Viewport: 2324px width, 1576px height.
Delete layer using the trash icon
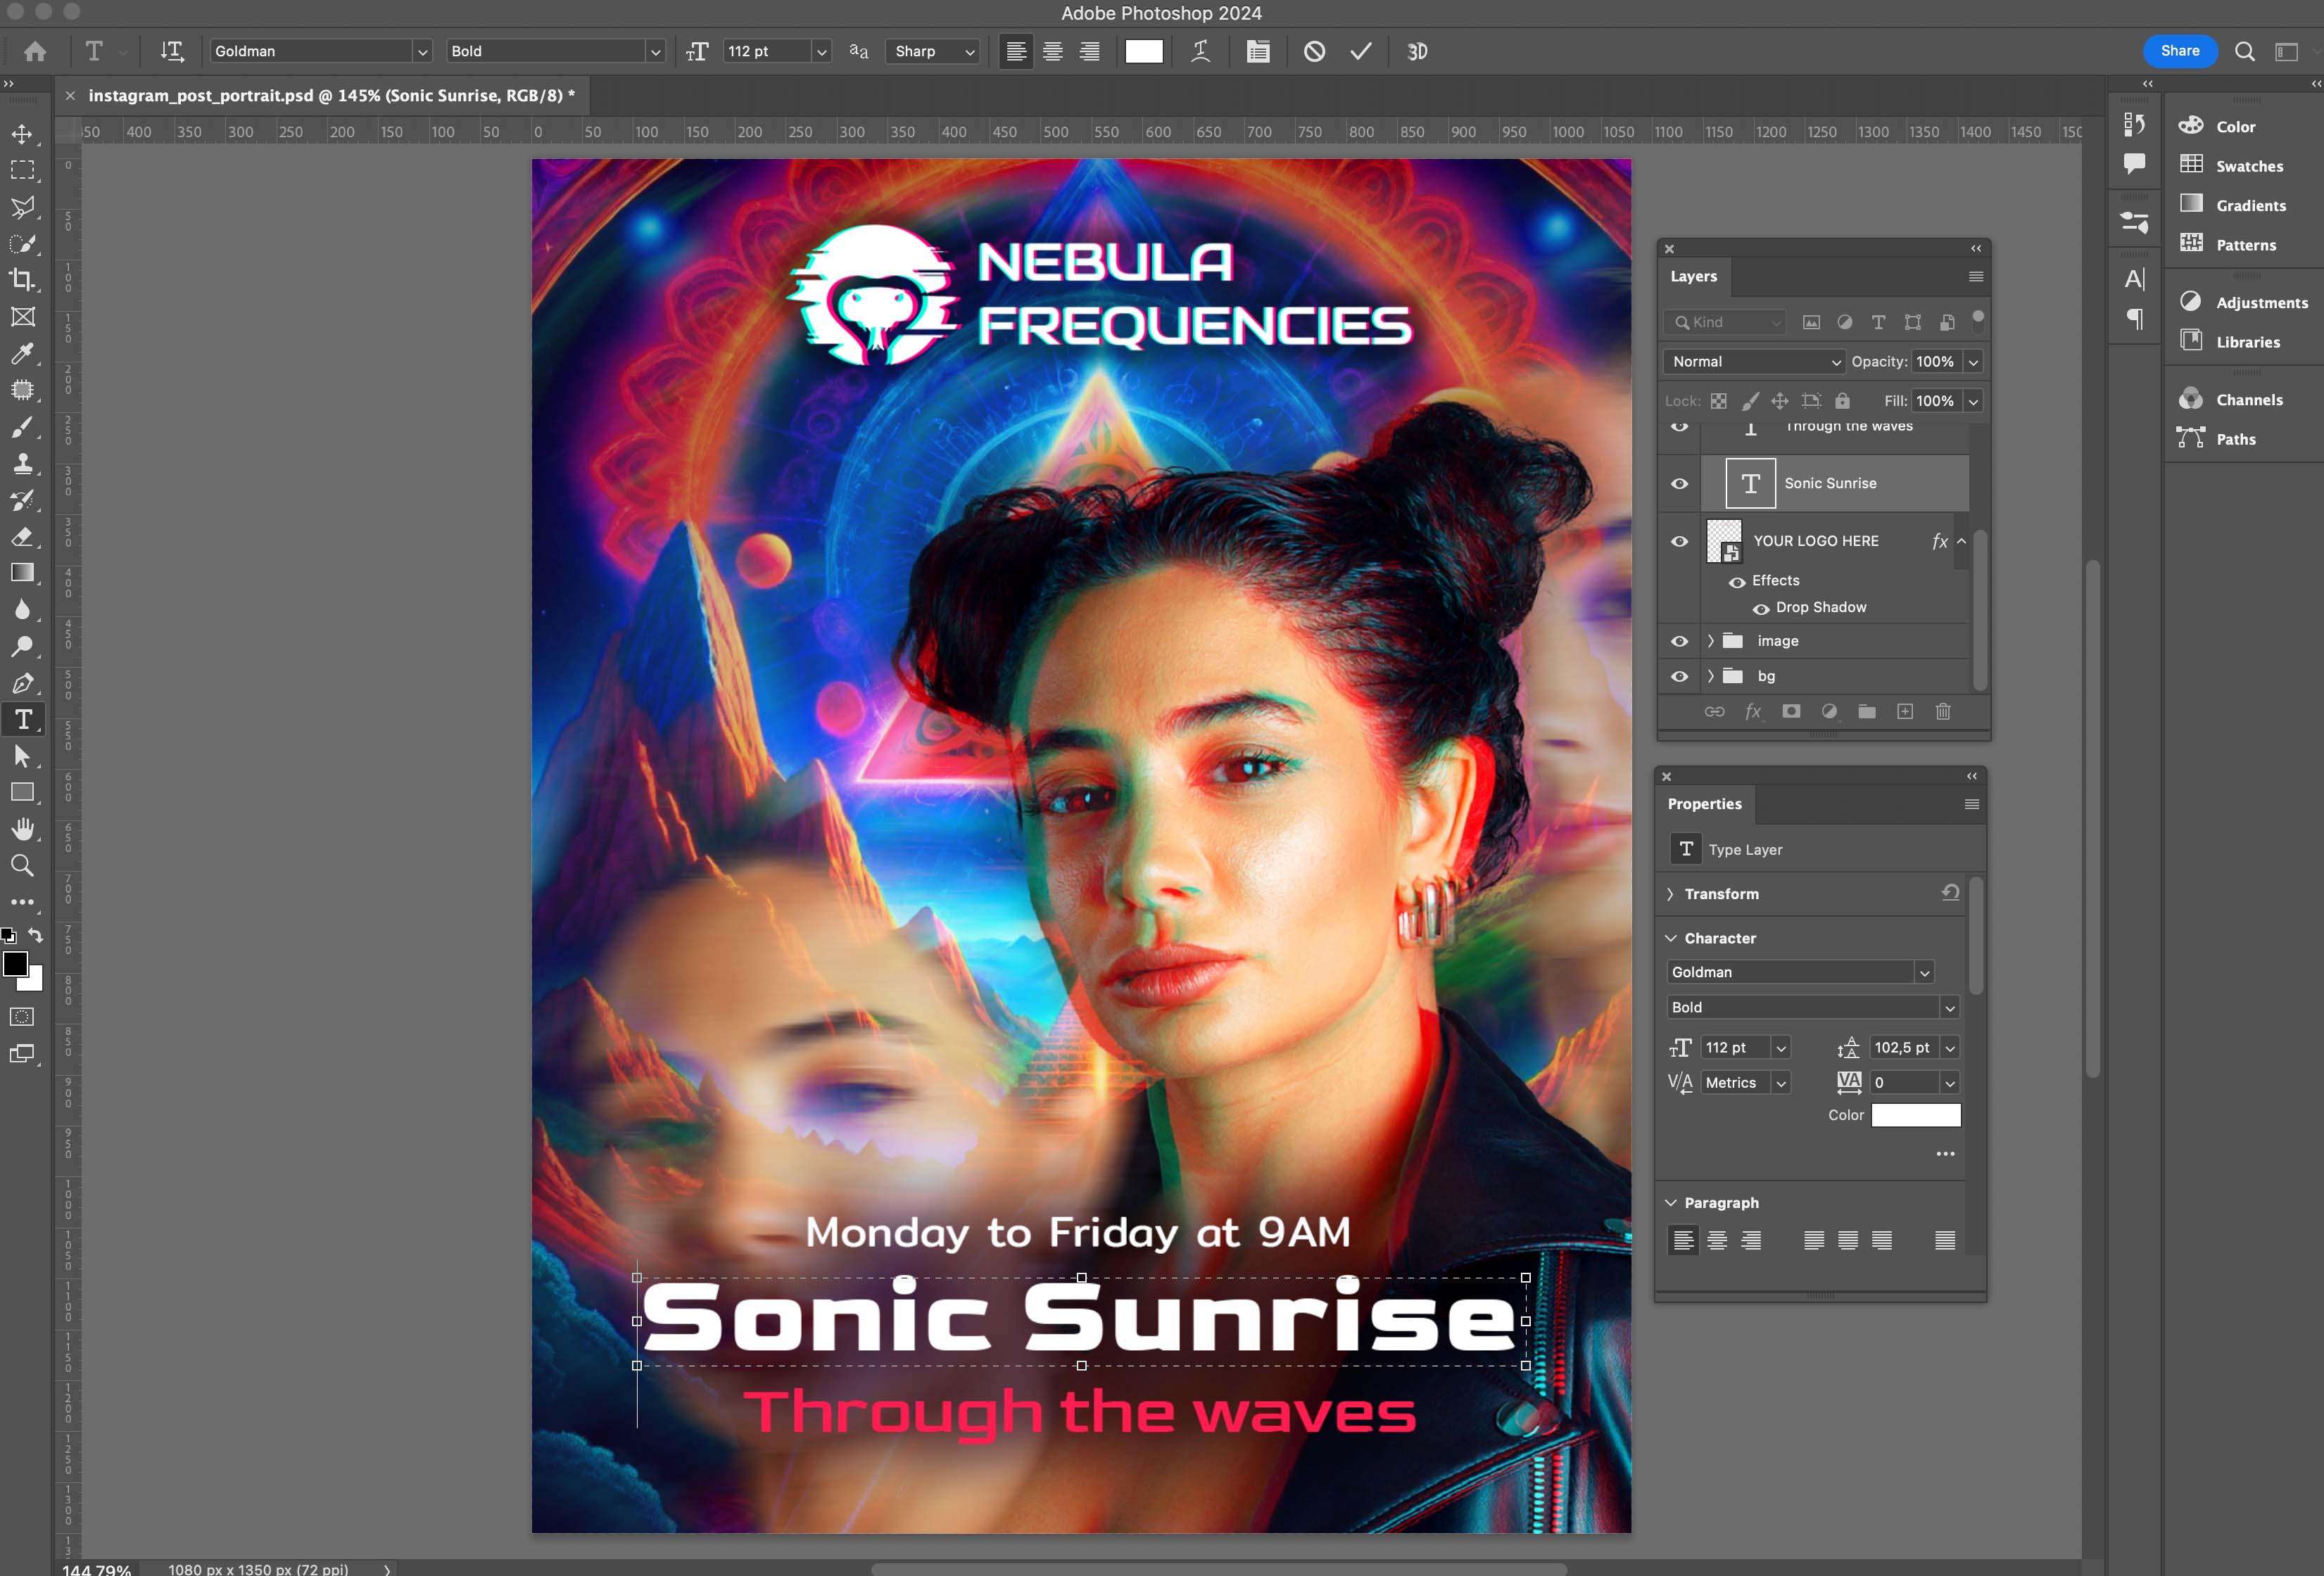click(1942, 711)
